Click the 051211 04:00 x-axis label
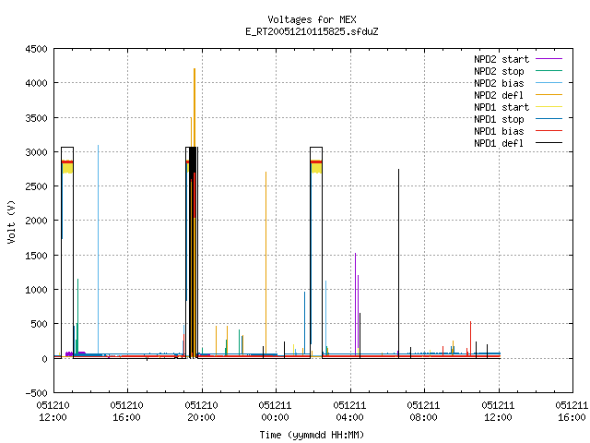Image resolution: width=590 pixels, height=443 pixels. click(349, 411)
